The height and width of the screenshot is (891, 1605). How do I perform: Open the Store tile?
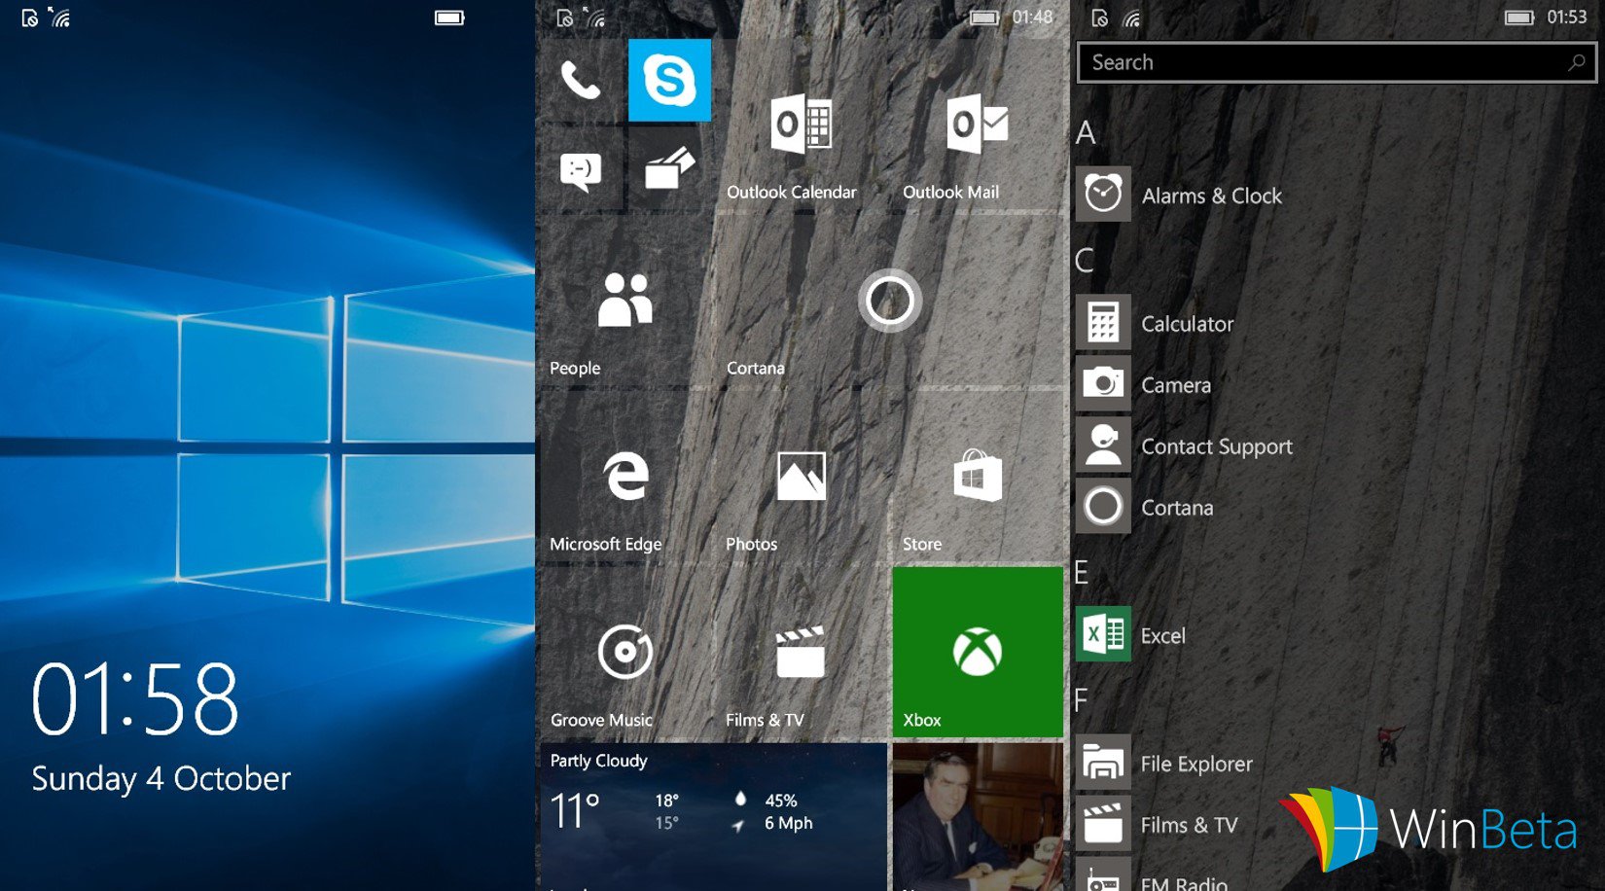978,477
